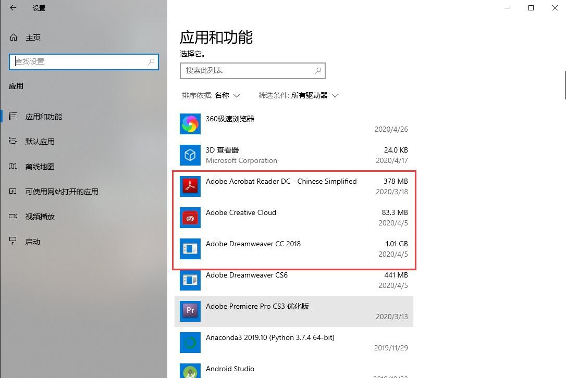
Task: Click the 默认应用 sidebar icon
Action: 13,141
